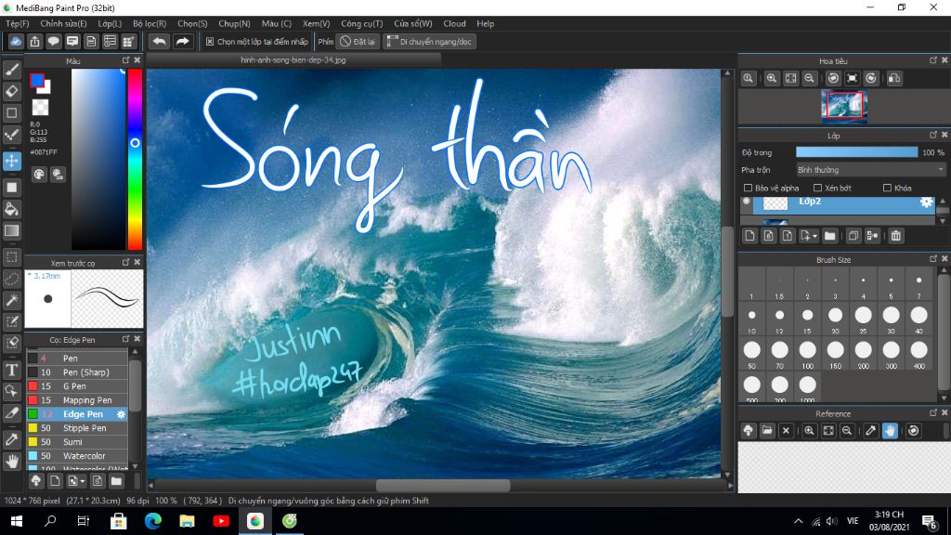The height and width of the screenshot is (535, 951).
Task: Undock the Màu color panel
Action: tap(125, 60)
